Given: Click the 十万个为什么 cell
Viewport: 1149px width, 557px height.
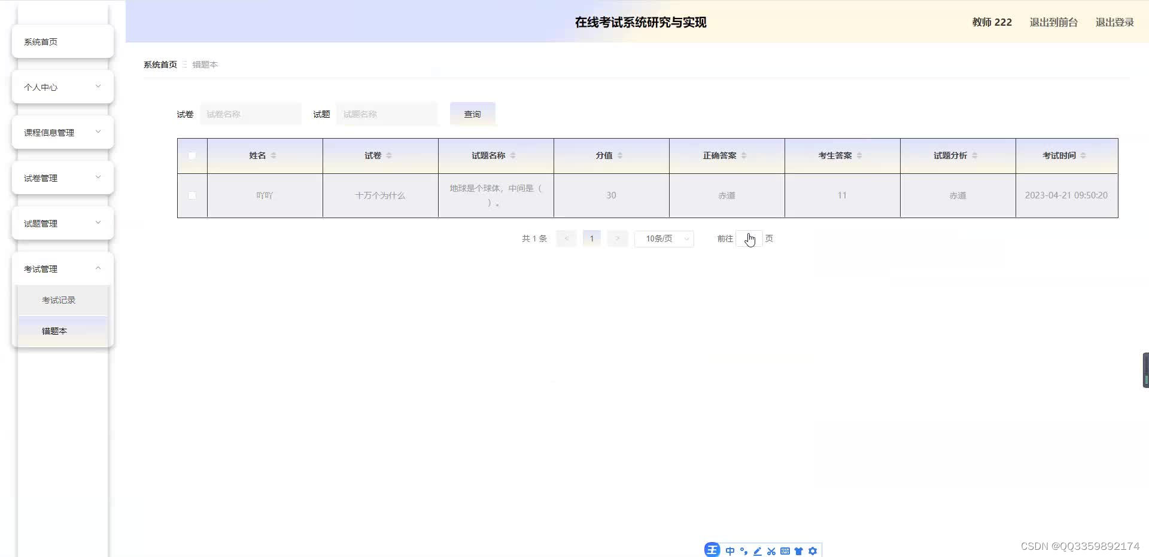Looking at the screenshot, I should 380,195.
